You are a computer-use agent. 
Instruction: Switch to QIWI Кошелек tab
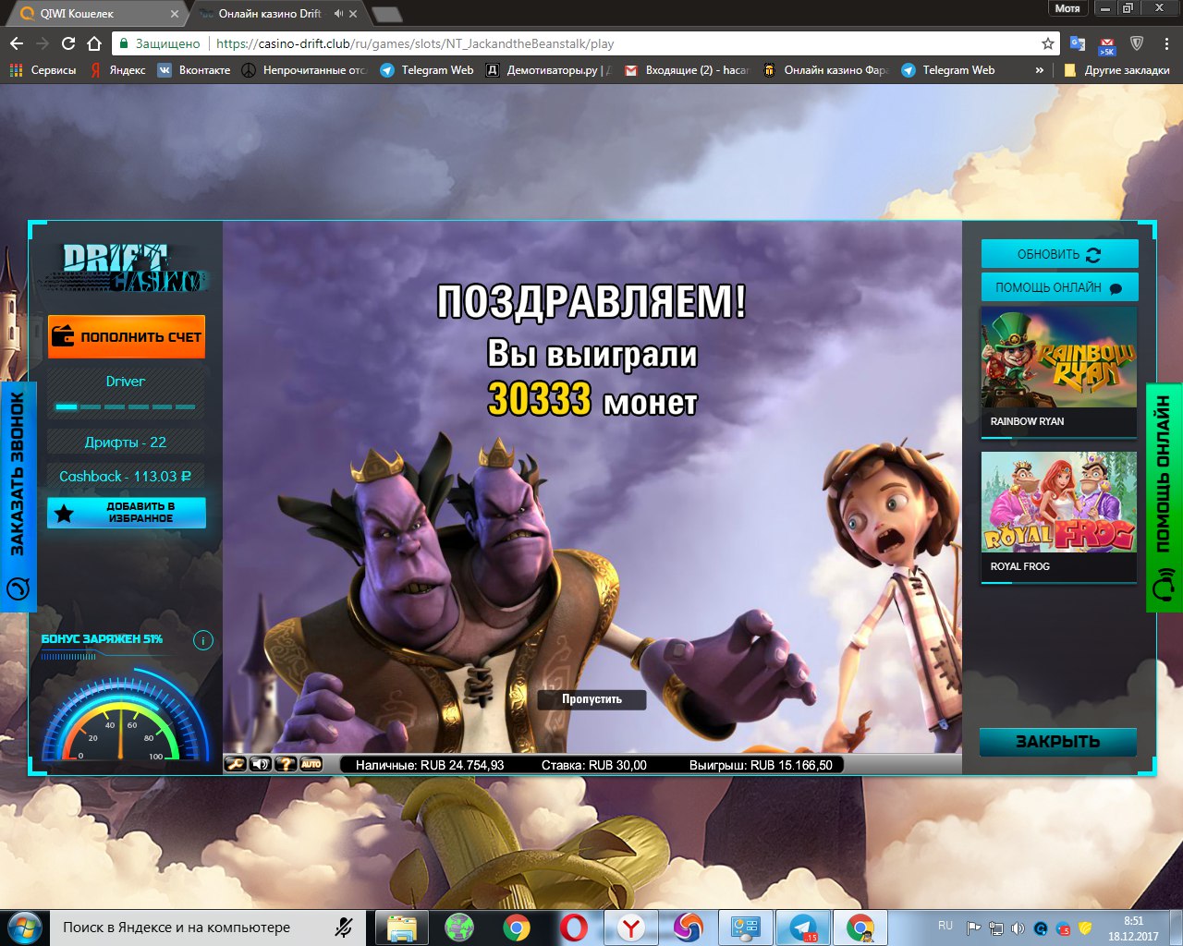(92, 14)
